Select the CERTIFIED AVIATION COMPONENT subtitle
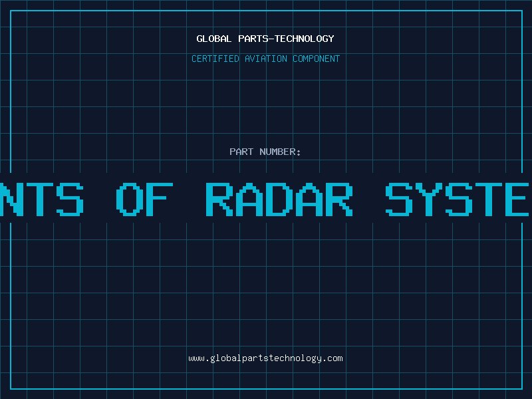532x399 pixels. (x=265, y=59)
